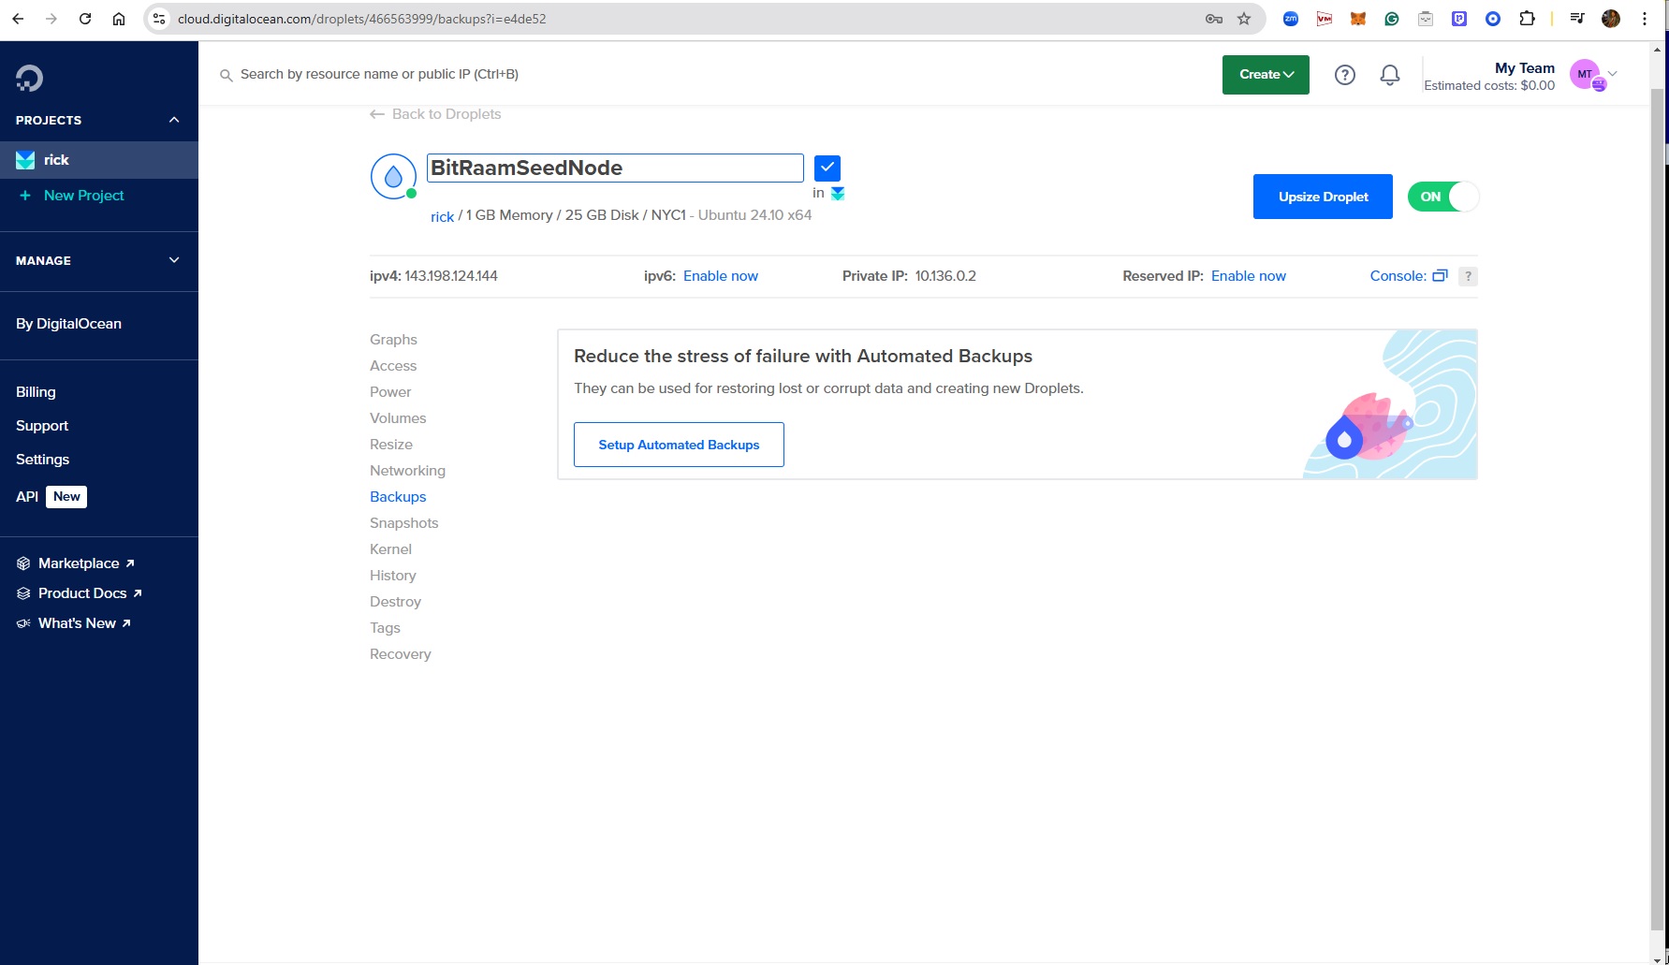Click the plus icon beside New Project

(x=25, y=196)
